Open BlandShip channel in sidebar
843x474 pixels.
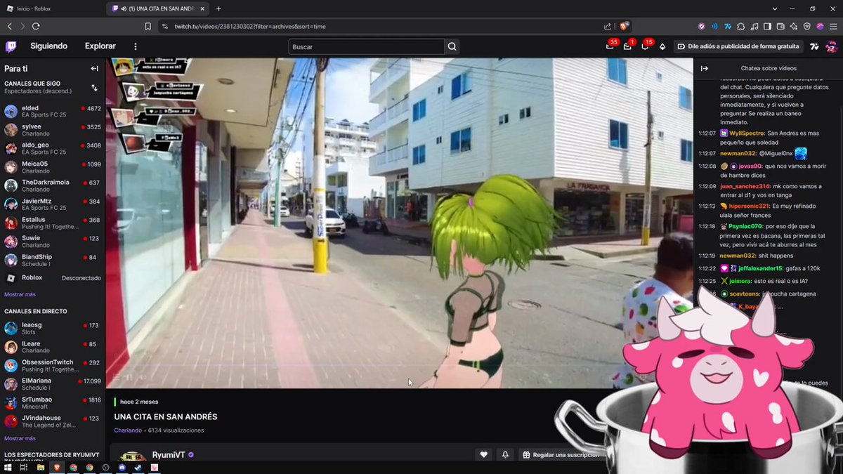[53, 260]
